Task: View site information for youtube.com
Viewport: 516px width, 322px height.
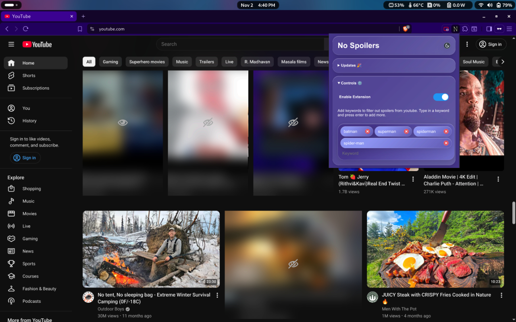Action: tap(92, 29)
